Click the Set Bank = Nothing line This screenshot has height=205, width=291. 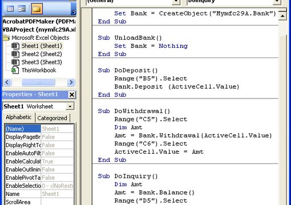pos(151,46)
